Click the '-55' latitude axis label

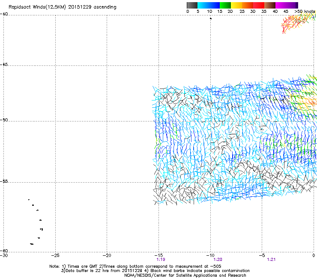point(4,181)
